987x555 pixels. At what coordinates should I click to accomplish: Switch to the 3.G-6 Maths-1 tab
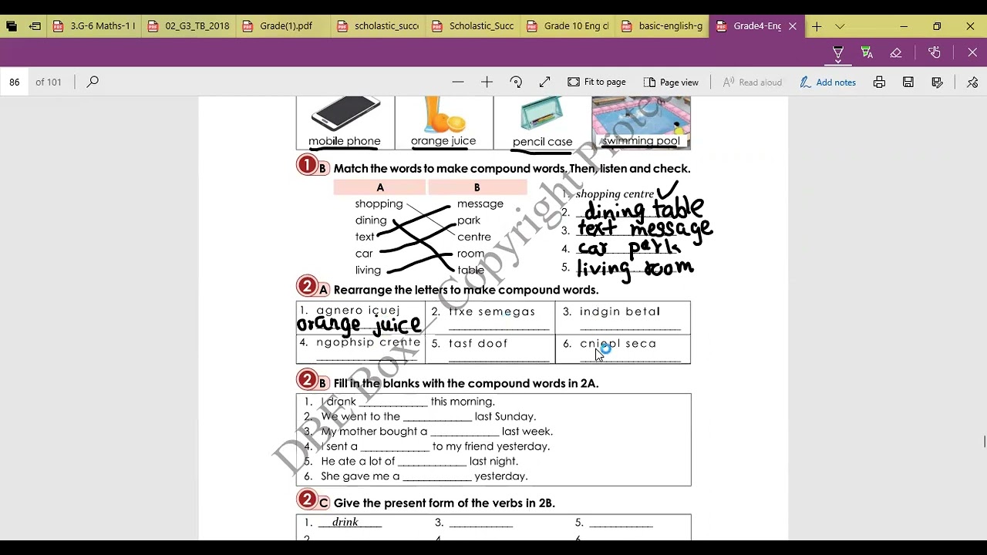point(94,26)
